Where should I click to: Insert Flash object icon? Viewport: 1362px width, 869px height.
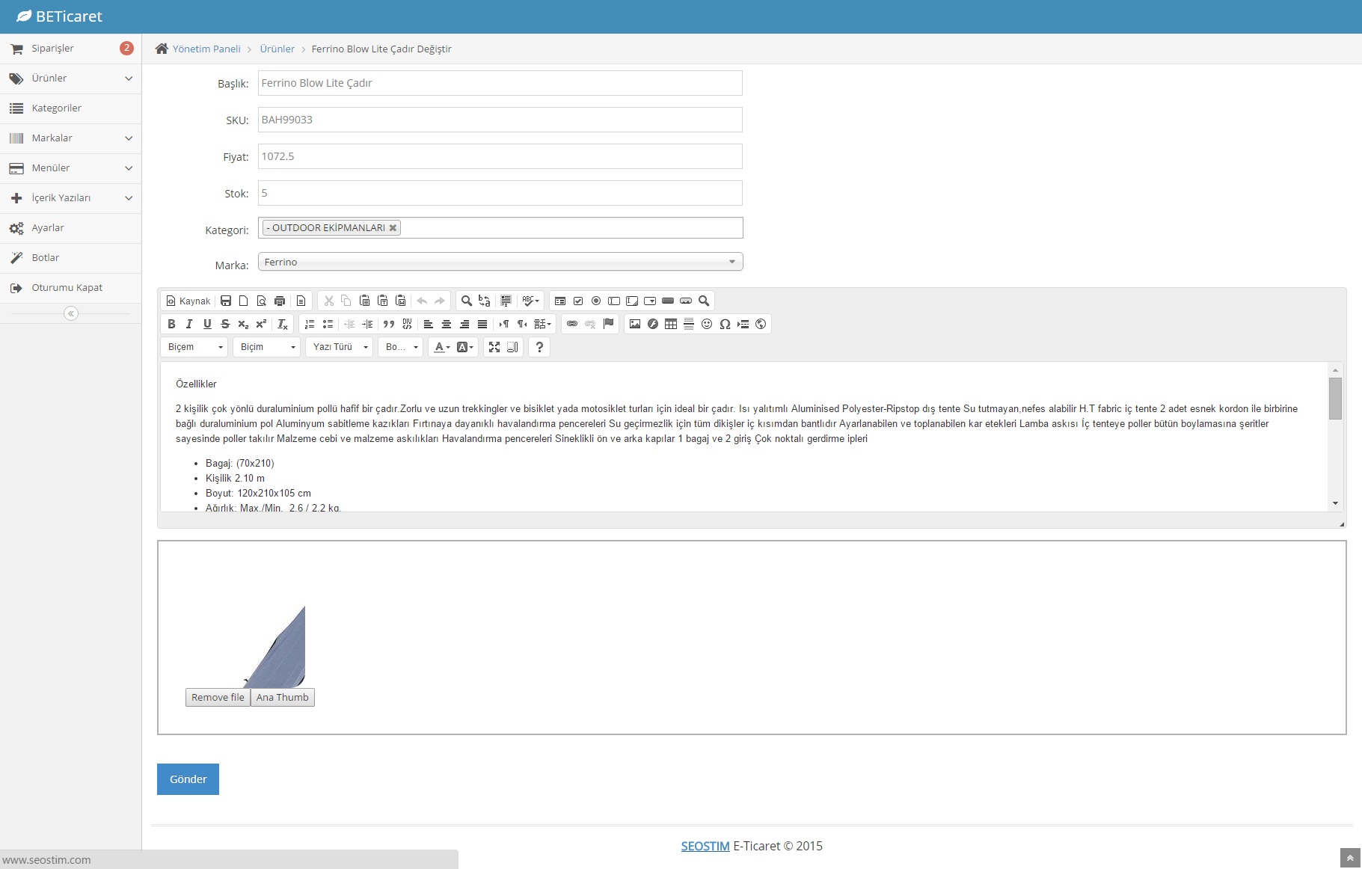(x=653, y=324)
